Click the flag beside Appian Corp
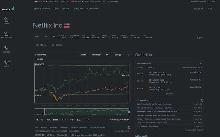The width and height of the screenshot is (220, 137). click(x=150, y=80)
